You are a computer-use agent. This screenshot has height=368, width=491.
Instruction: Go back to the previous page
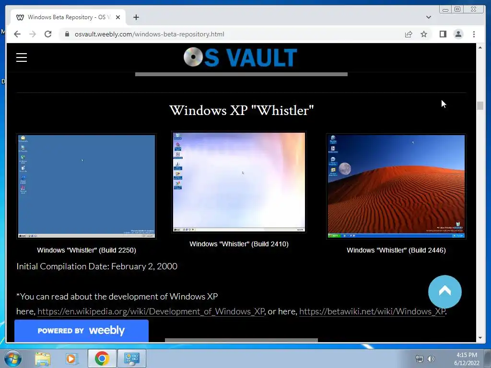17,34
